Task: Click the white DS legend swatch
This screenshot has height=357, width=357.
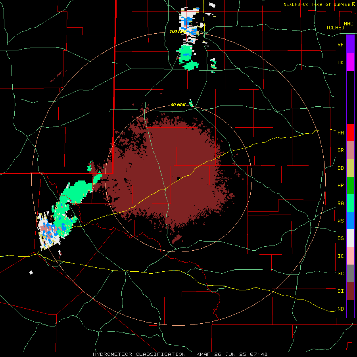Action: click(x=350, y=238)
